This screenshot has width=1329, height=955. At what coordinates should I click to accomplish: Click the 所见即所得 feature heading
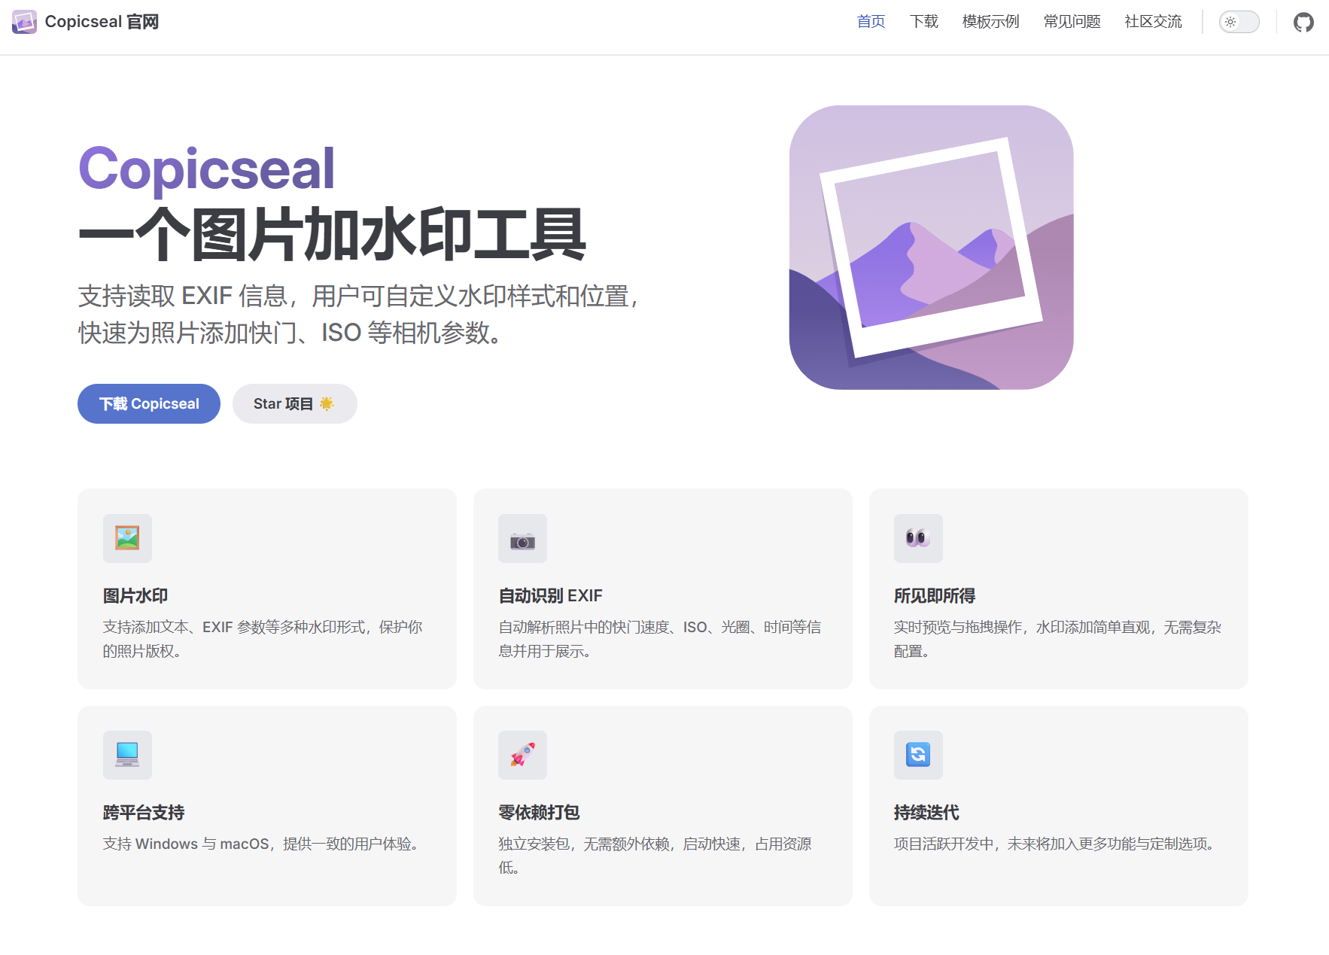point(935,596)
